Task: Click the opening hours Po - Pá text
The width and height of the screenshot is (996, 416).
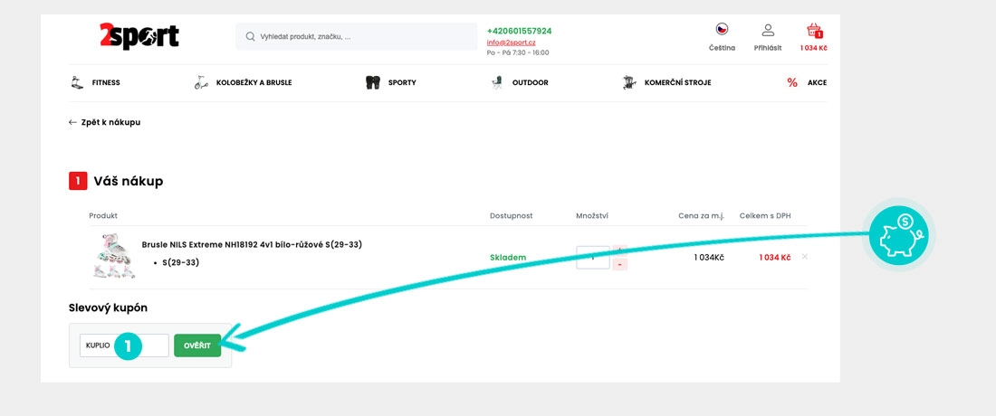Action: click(x=518, y=52)
